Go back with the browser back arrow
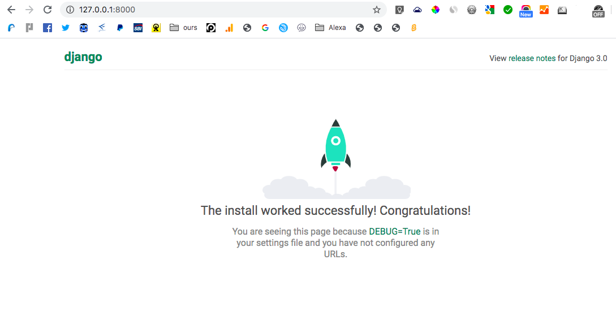 coord(11,10)
